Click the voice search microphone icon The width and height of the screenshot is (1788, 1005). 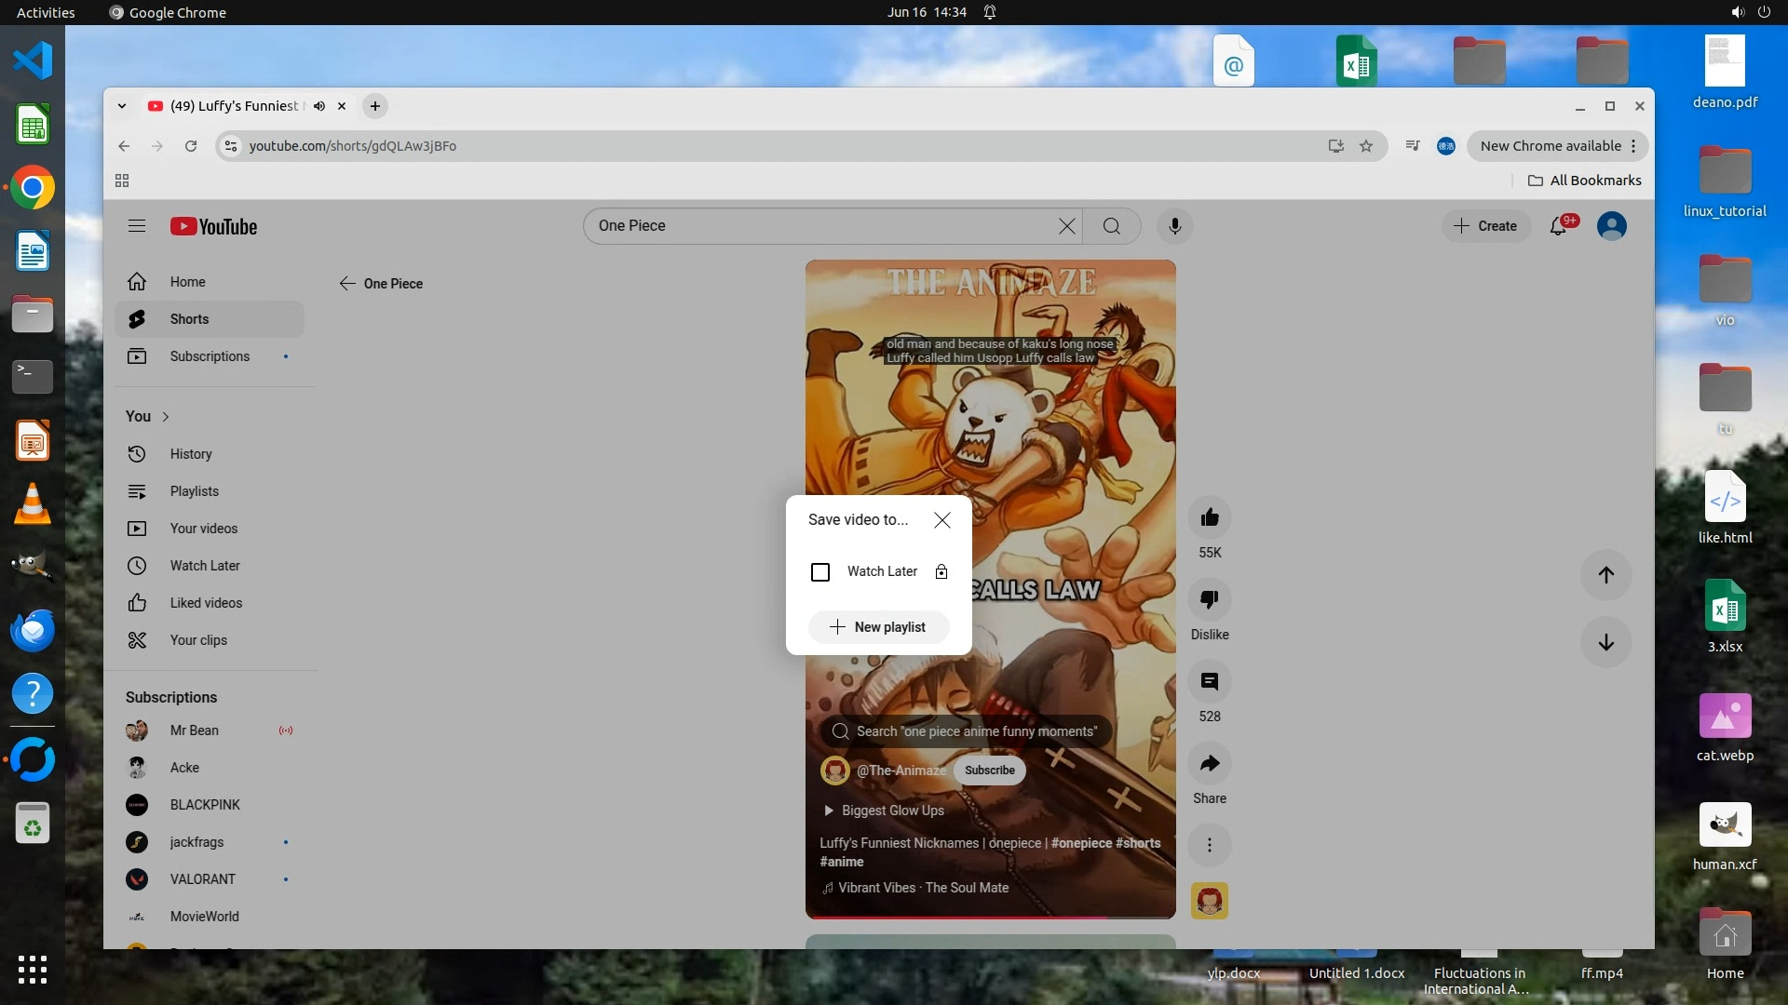pyautogui.click(x=1174, y=226)
